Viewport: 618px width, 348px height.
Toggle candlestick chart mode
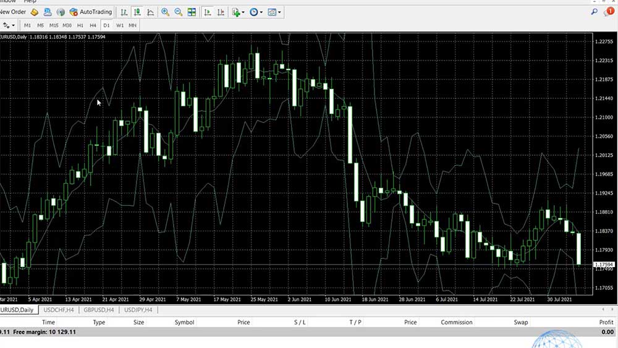tap(137, 12)
